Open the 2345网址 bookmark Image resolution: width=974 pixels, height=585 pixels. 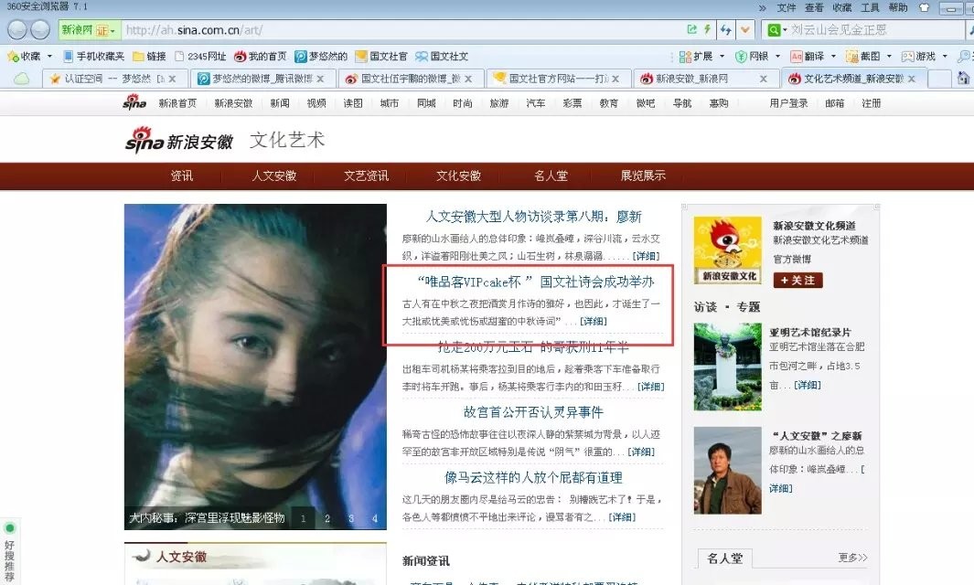(200, 57)
